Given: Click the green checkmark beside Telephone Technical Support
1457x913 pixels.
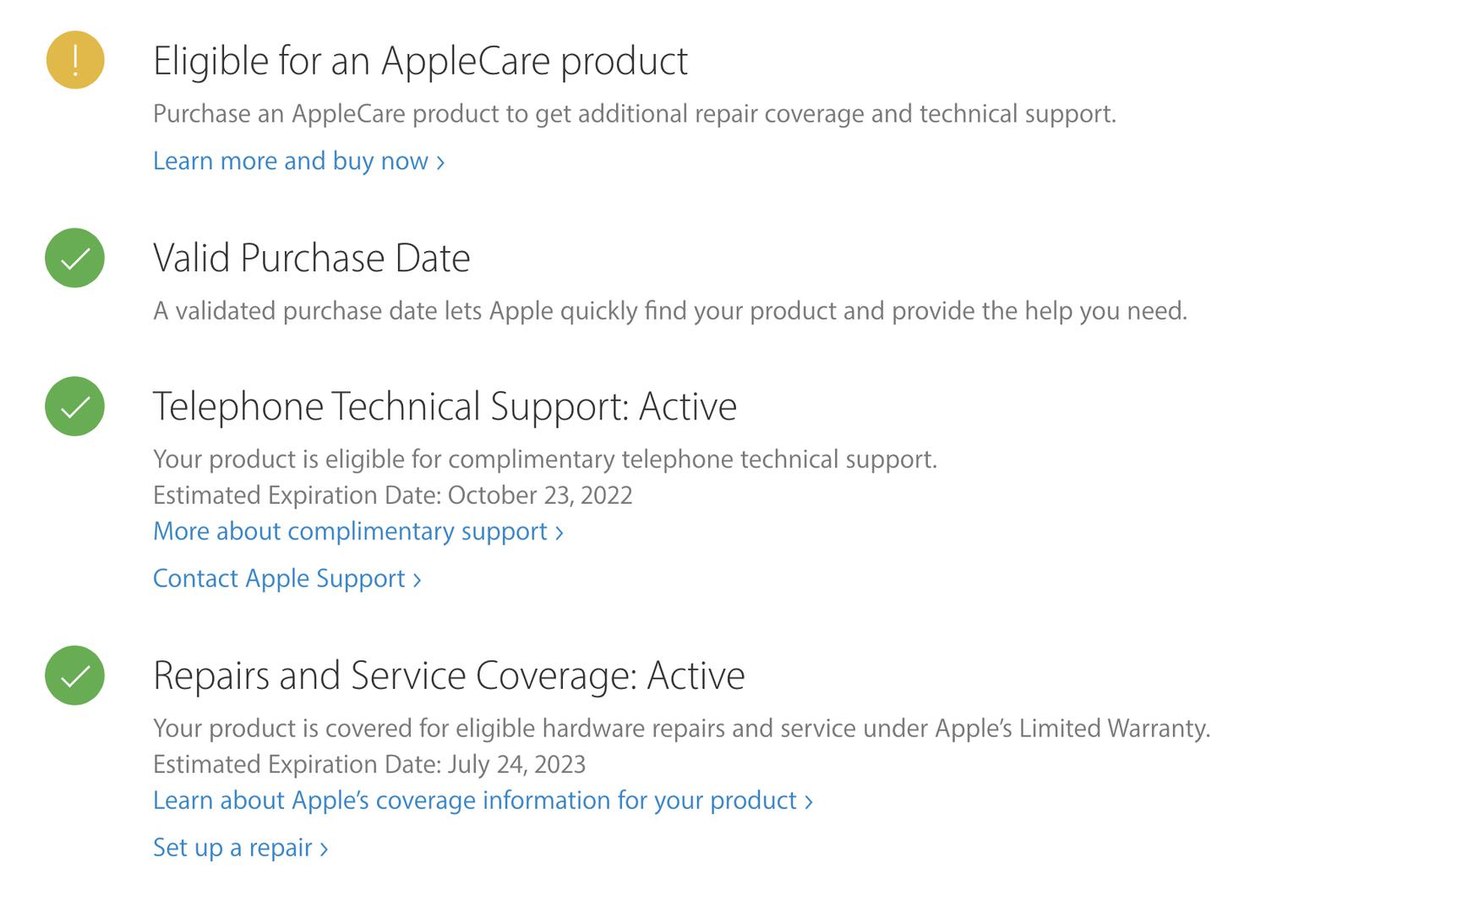Looking at the screenshot, I should coord(75,406).
